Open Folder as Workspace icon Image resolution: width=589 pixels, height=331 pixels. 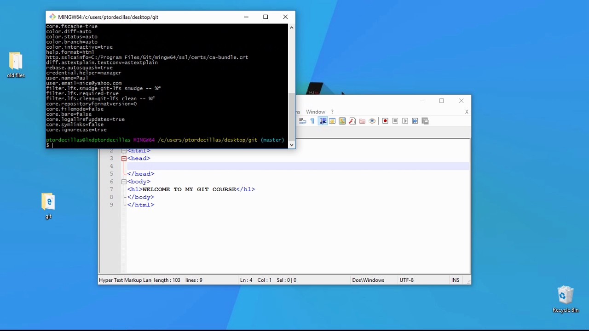coord(362,121)
